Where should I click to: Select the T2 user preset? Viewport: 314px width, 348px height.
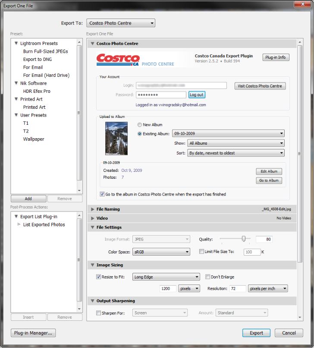coord(26,131)
